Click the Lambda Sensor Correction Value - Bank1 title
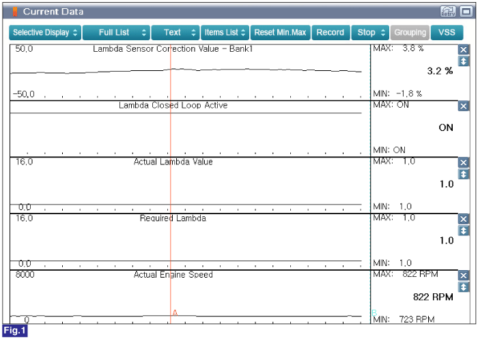The width and height of the screenshot is (478, 339). 173,49
